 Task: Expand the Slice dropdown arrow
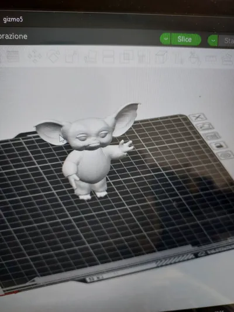tap(166, 39)
